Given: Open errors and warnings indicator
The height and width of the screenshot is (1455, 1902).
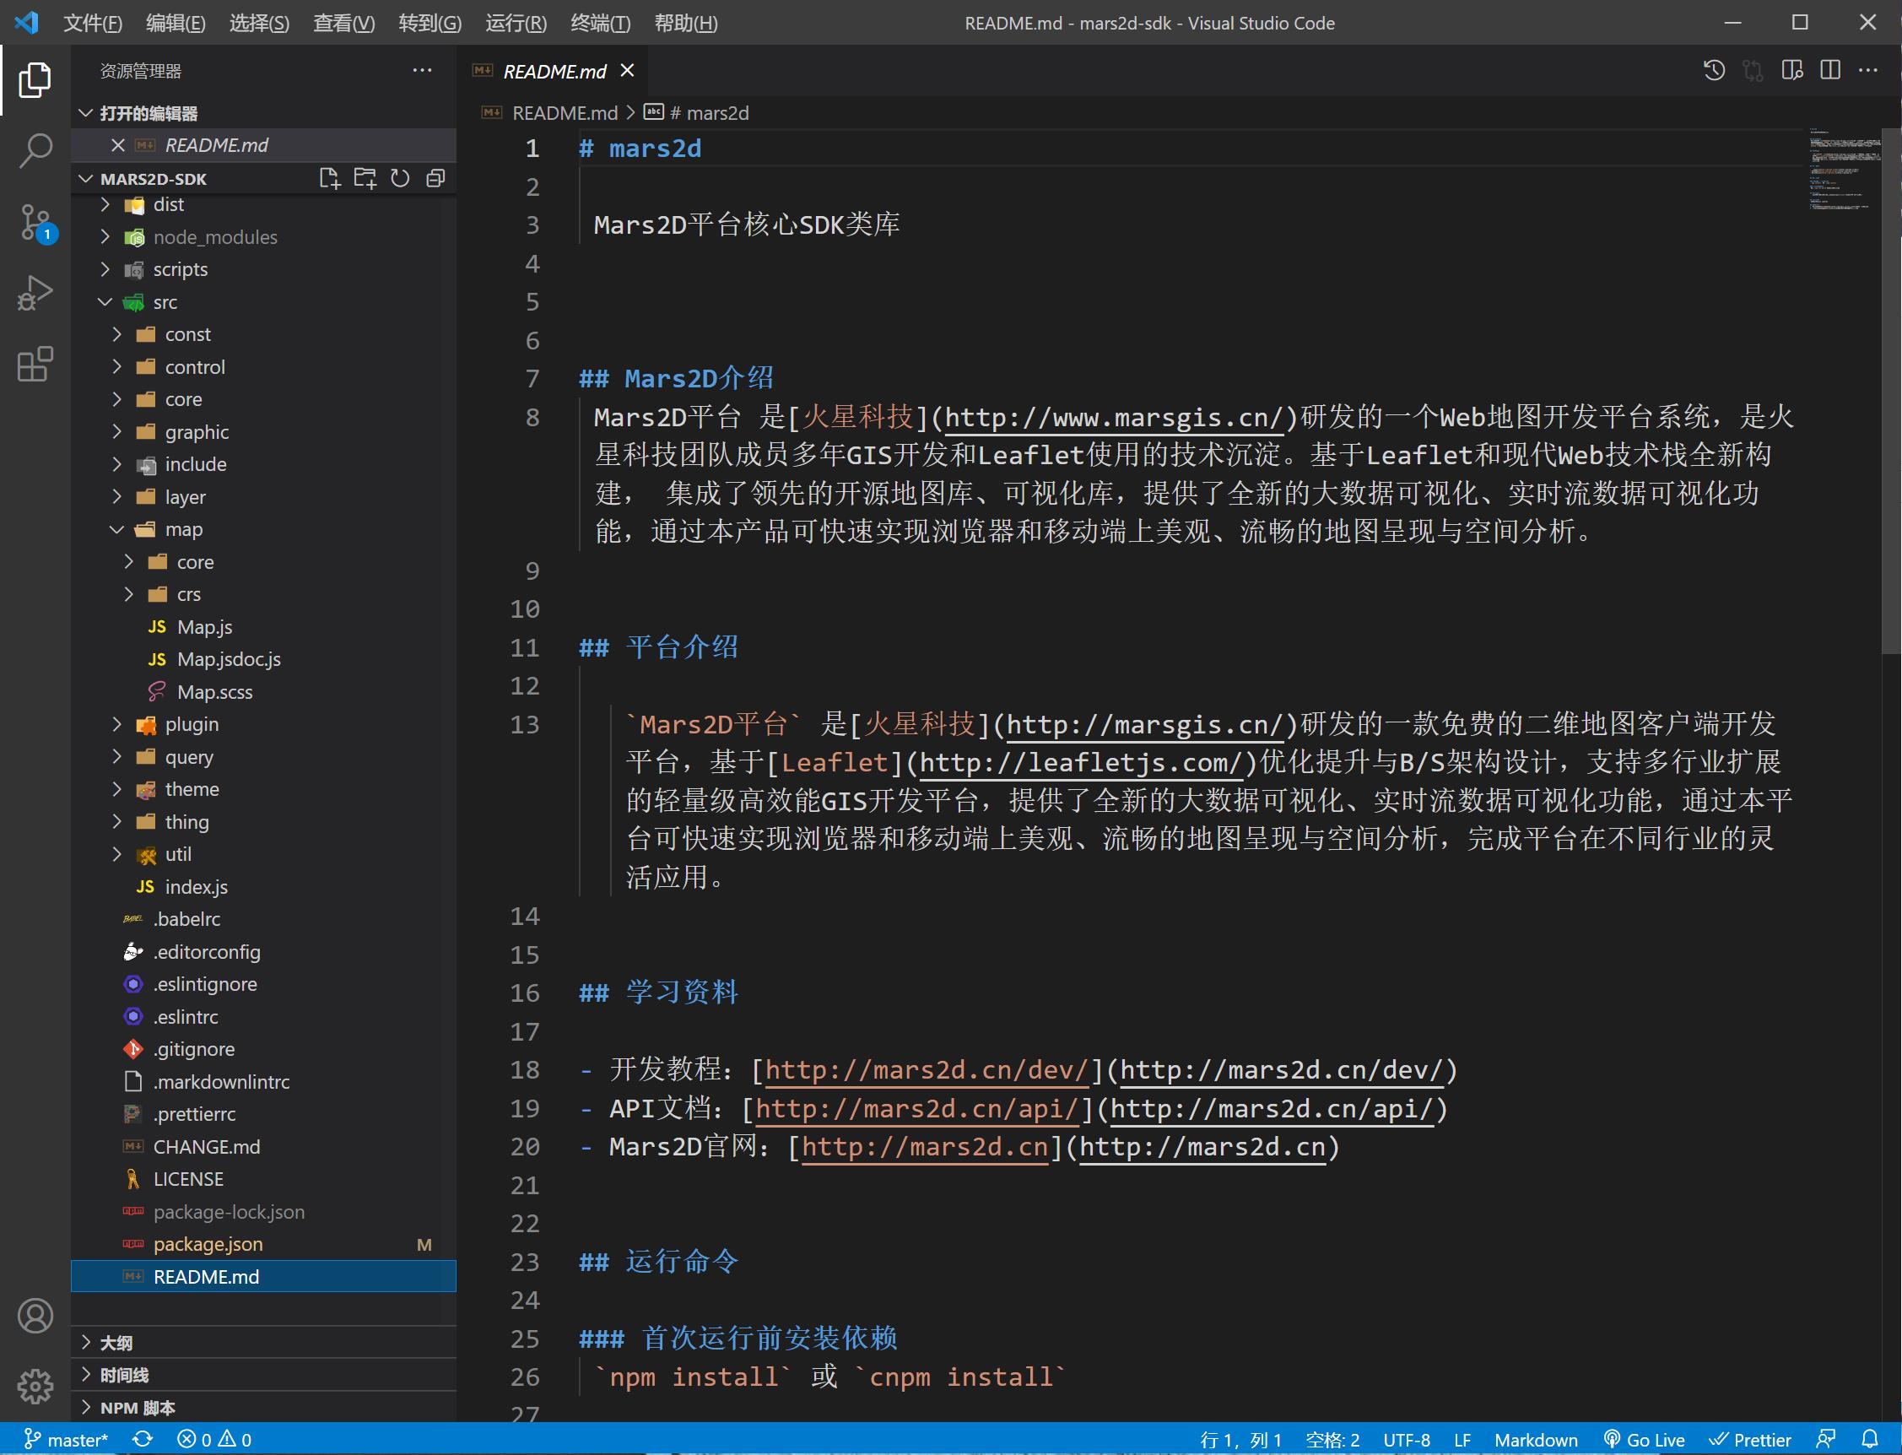Looking at the screenshot, I should (213, 1439).
